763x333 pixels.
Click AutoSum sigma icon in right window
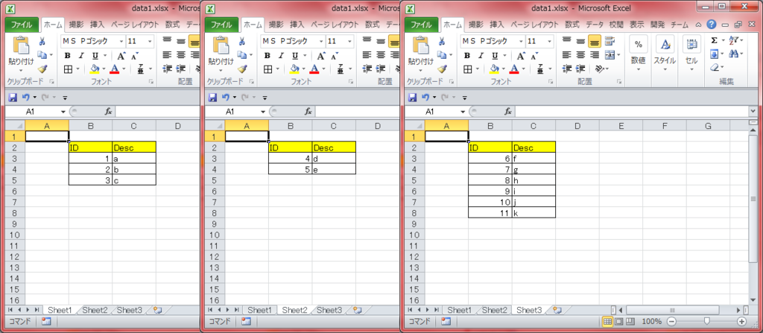coord(715,40)
